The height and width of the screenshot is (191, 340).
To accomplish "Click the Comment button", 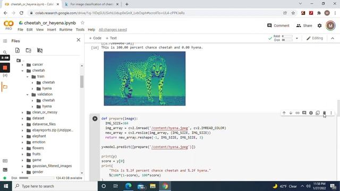I will point(278,25).
